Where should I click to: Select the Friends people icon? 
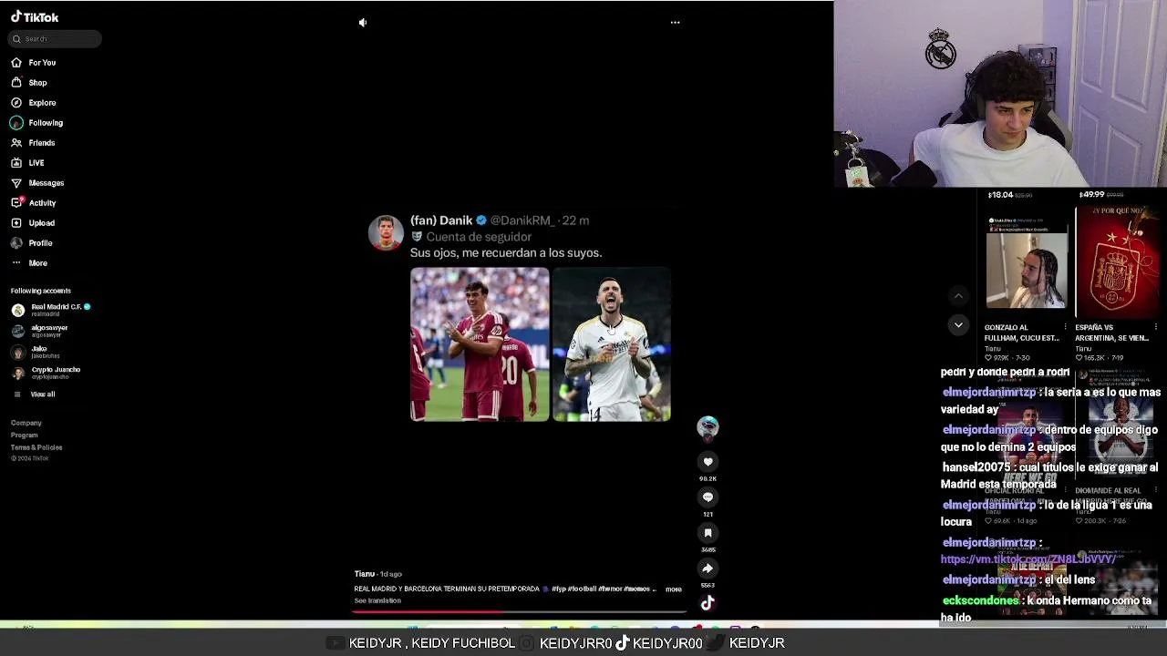(16, 143)
